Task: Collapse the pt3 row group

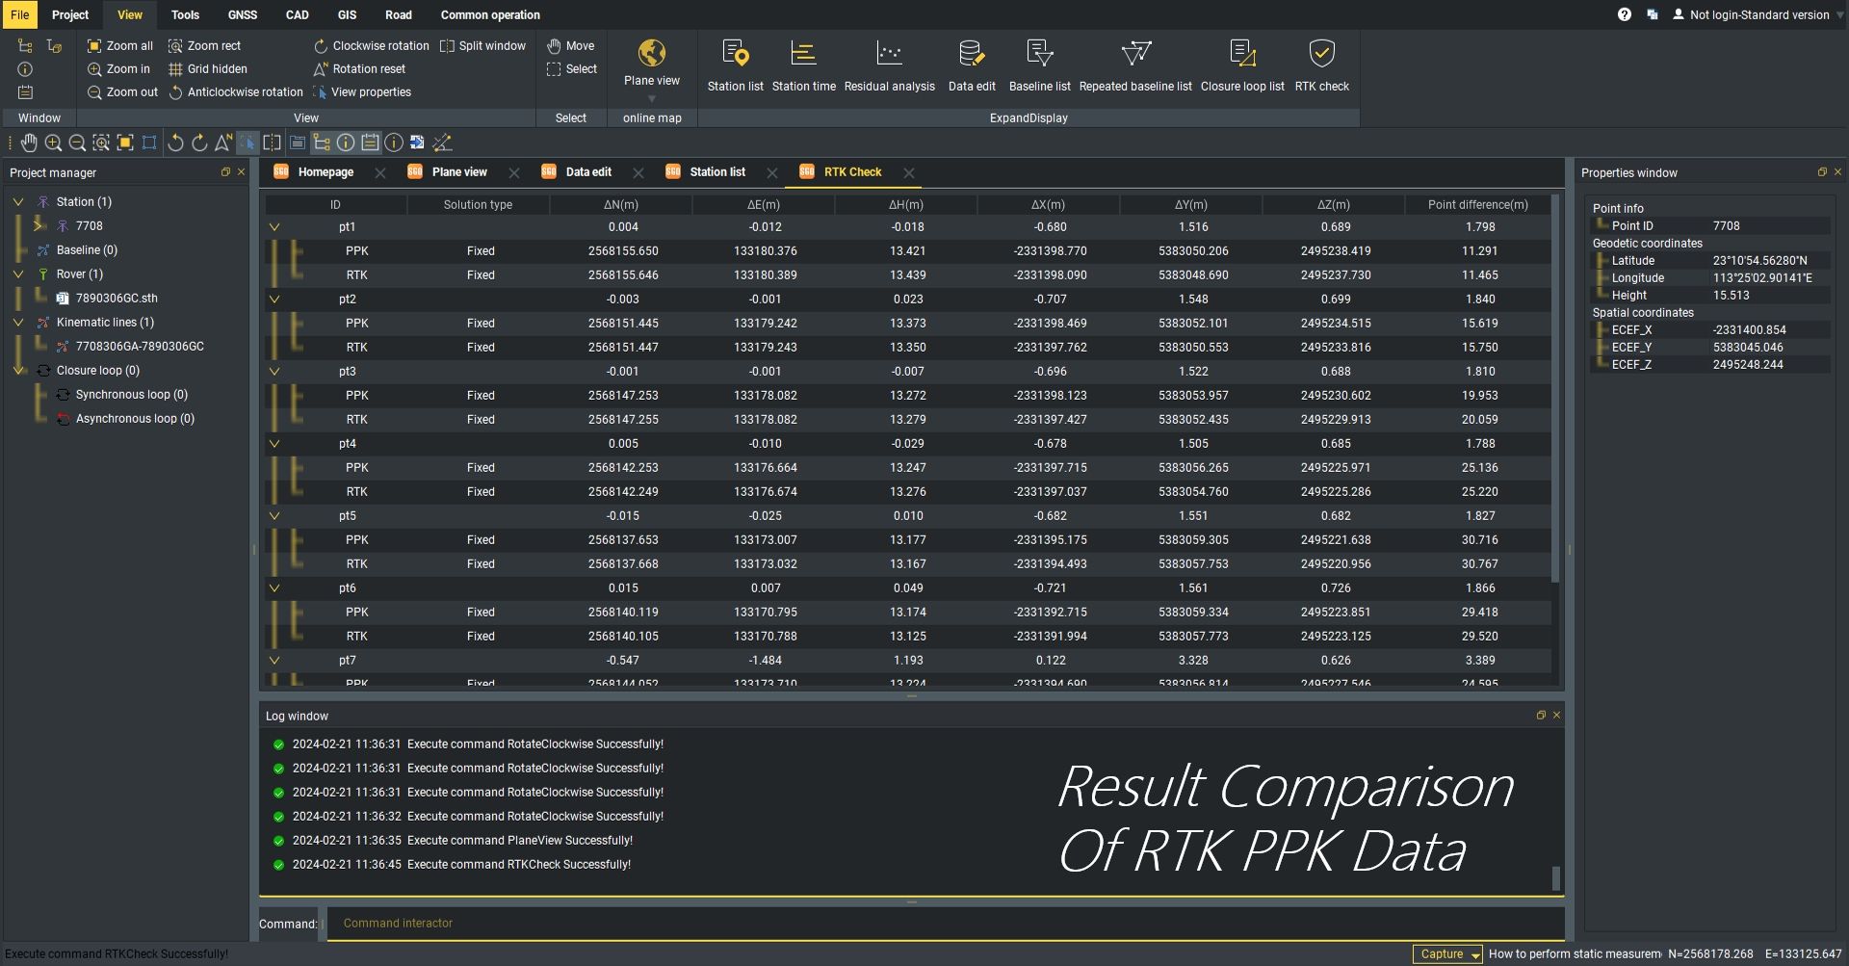Action: tap(274, 372)
